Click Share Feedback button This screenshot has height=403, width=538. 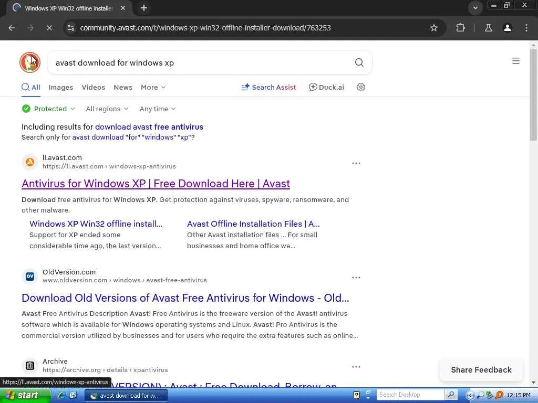[x=481, y=370]
